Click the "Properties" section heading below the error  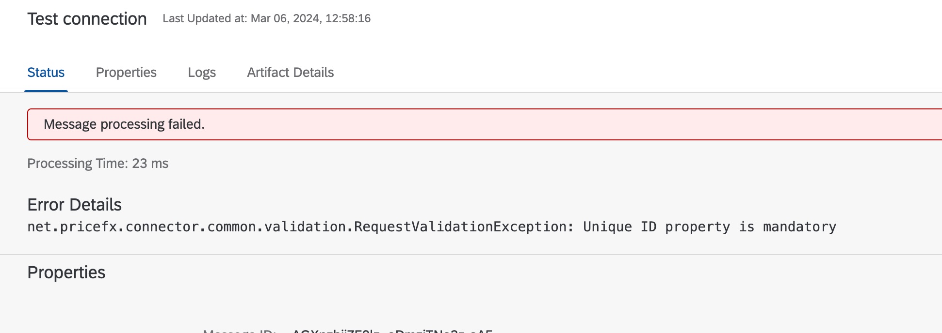click(66, 272)
